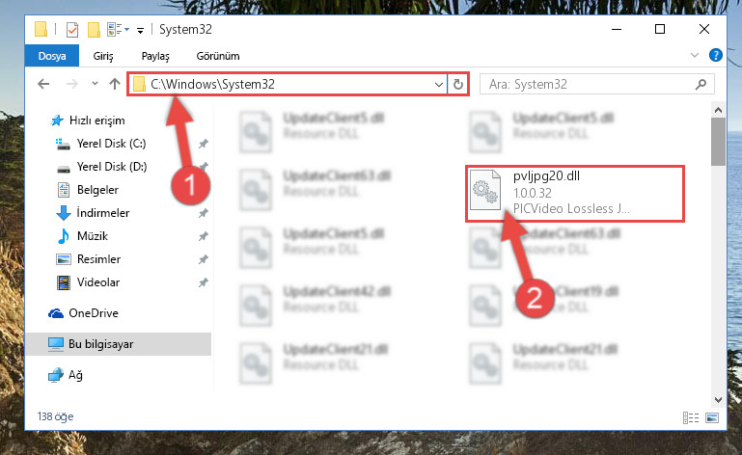742x455 pixels.
Task: Go up one folder level
Action: [x=115, y=84]
